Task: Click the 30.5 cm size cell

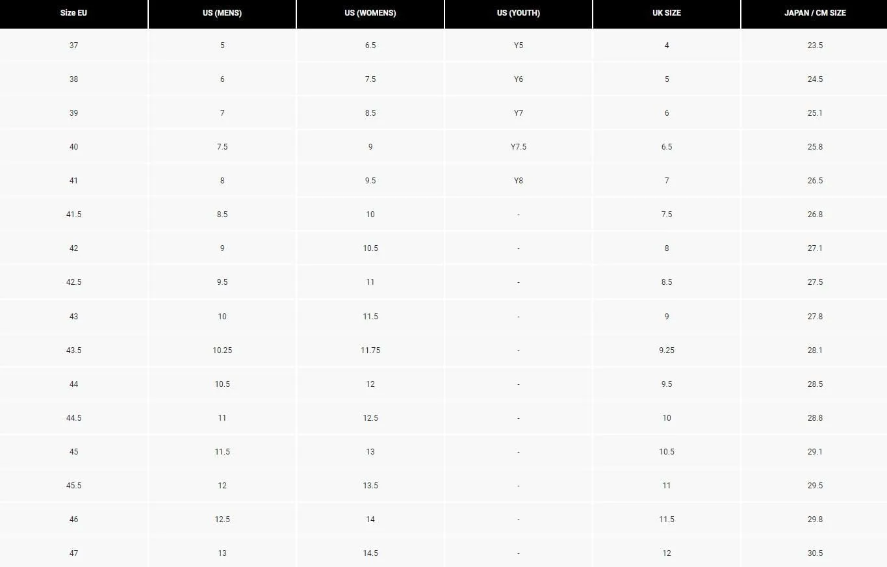Action: [814, 553]
